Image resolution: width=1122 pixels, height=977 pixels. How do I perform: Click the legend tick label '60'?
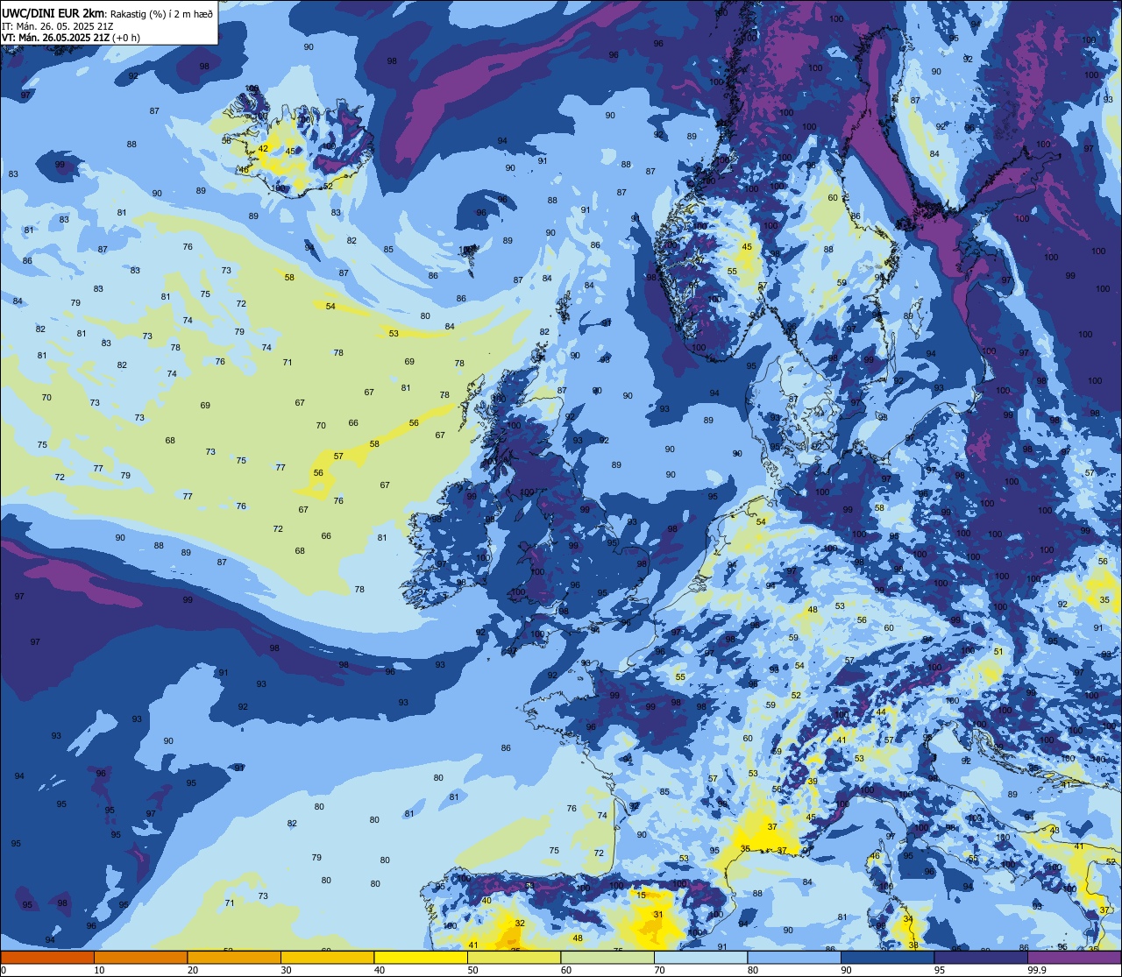click(566, 970)
